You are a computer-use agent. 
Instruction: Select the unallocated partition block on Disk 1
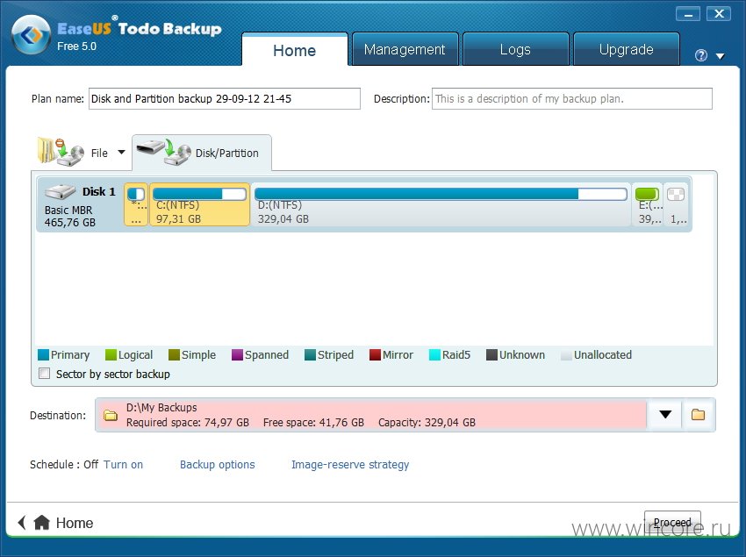[676, 205]
